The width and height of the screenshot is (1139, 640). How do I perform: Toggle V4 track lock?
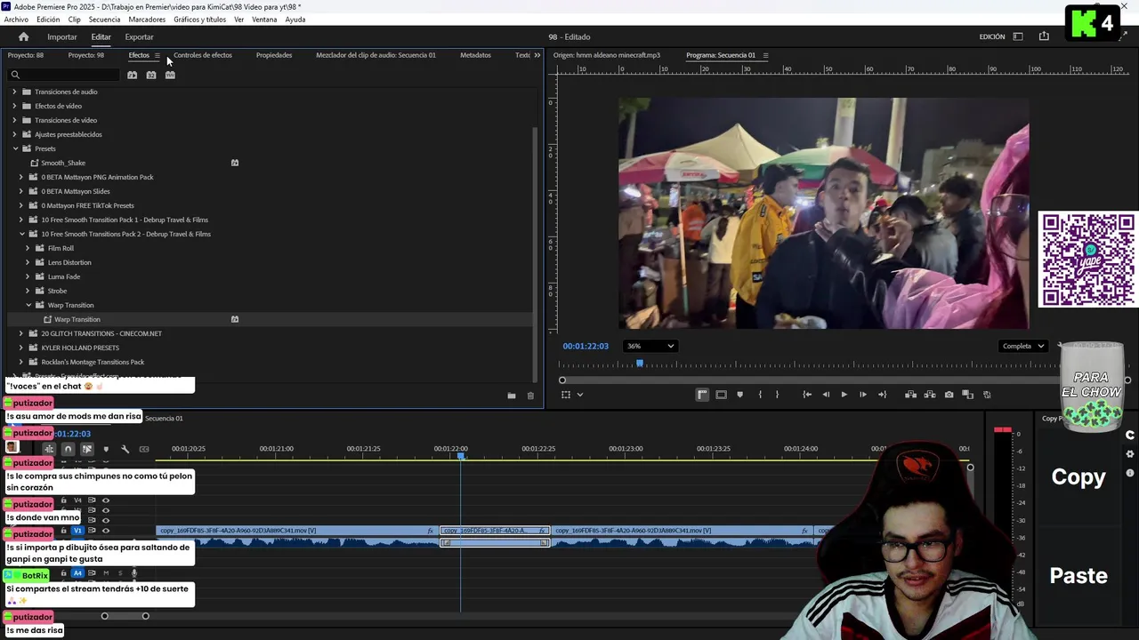coord(63,500)
